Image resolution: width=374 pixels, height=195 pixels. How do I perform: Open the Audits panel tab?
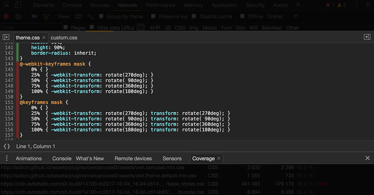(x=280, y=5)
